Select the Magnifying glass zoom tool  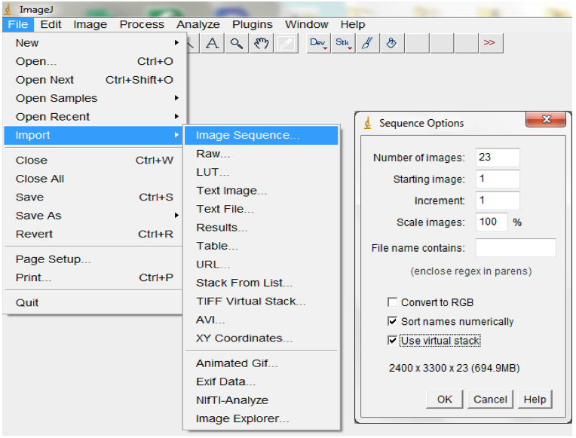tap(237, 44)
